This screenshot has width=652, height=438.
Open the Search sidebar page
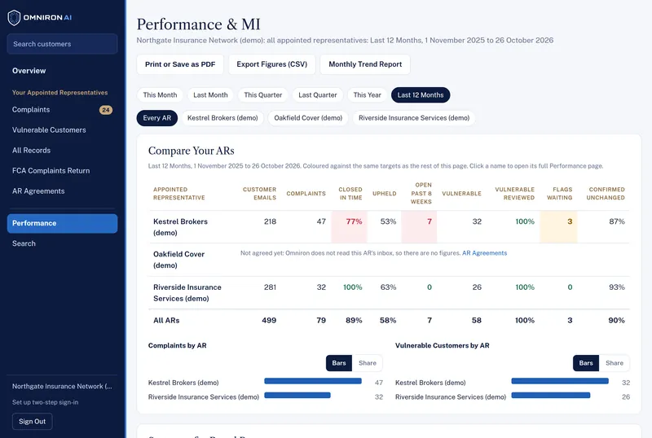pos(24,243)
